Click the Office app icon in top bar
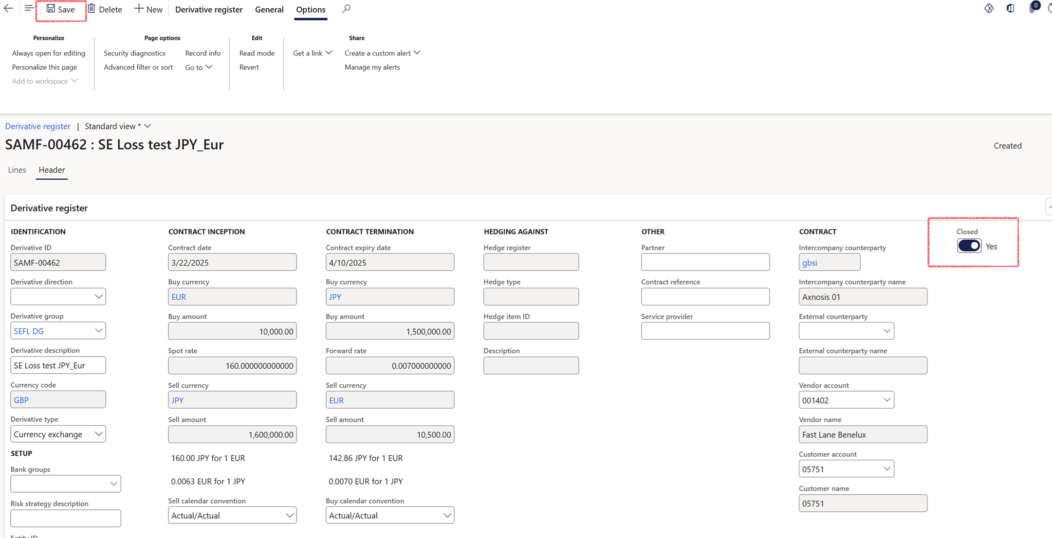1052x538 pixels. coord(1011,8)
